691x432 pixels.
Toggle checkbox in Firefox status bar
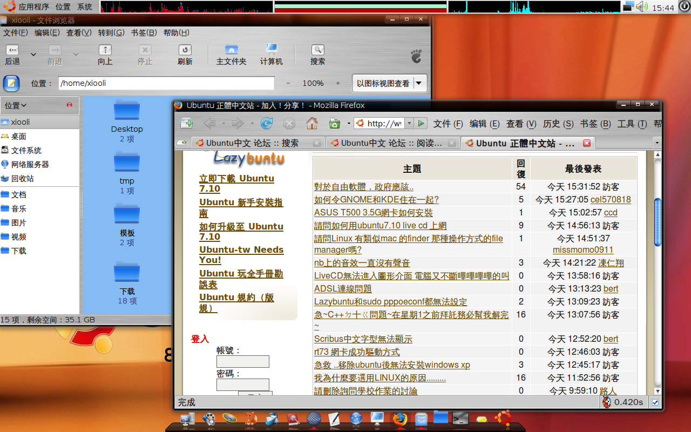tap(655, 402)
